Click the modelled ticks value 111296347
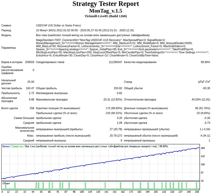 [x=116, y=62]
